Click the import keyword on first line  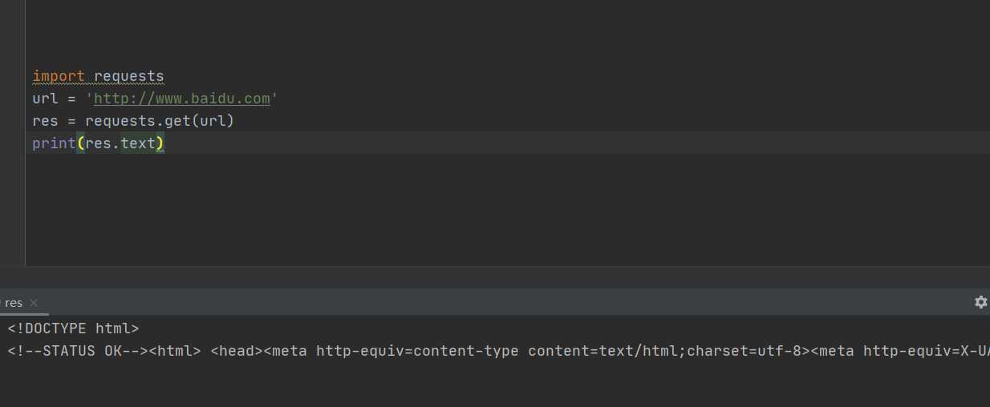pyautogui.click(x=59, y=77)
